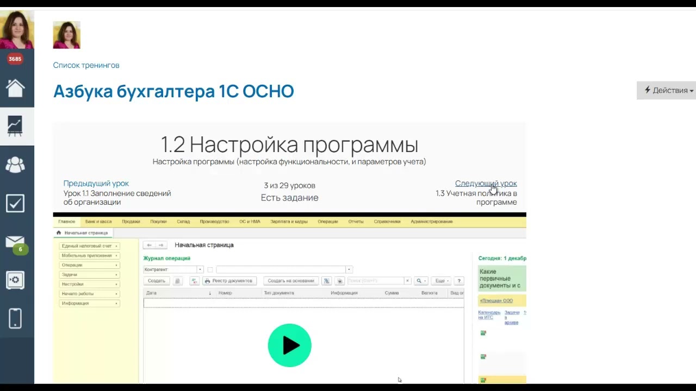Image resolution: width=696 pixels, height=391 pixels.
Task: Open the counterparty value dropdown arrow
Action: (x=349, y=269)
